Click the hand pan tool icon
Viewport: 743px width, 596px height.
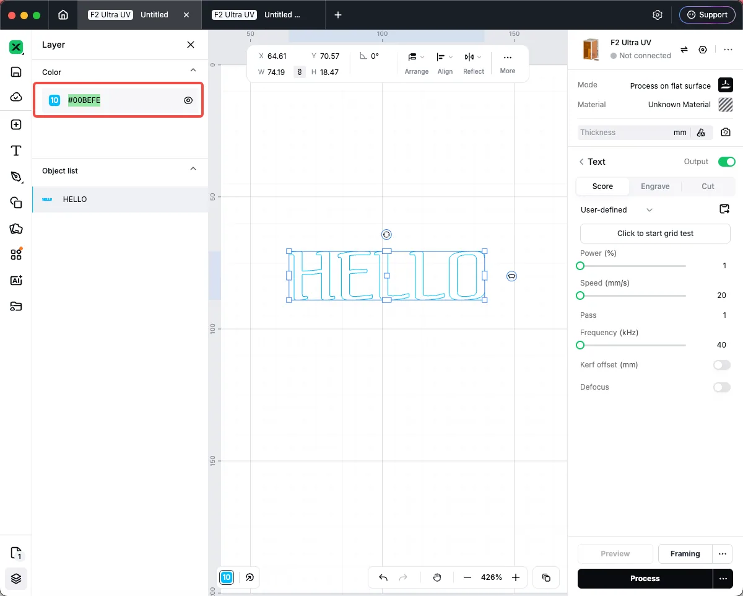pyautogui.click(x=437, y=577)
